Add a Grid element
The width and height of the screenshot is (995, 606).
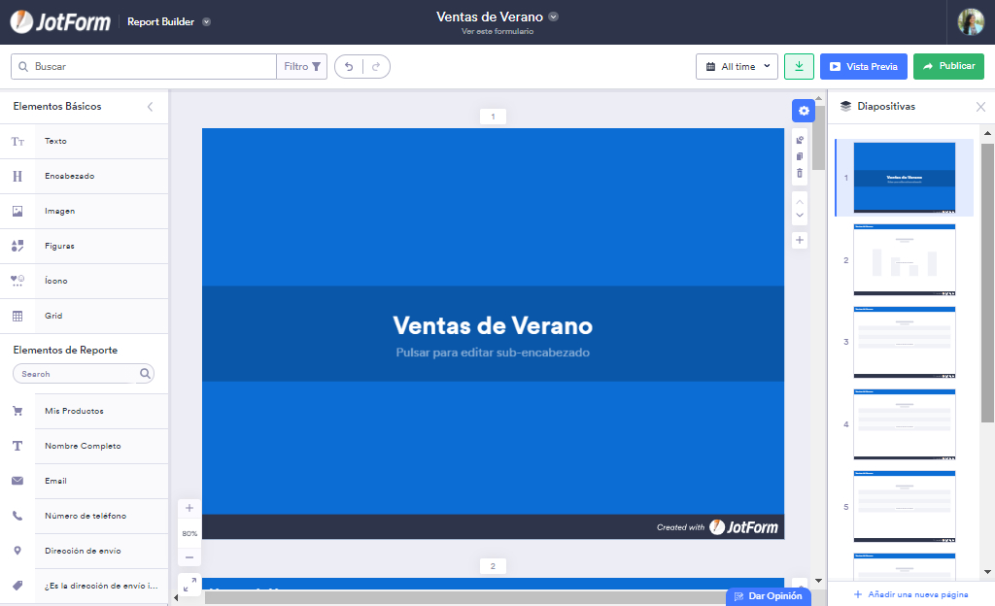click(x=85, y=316)
